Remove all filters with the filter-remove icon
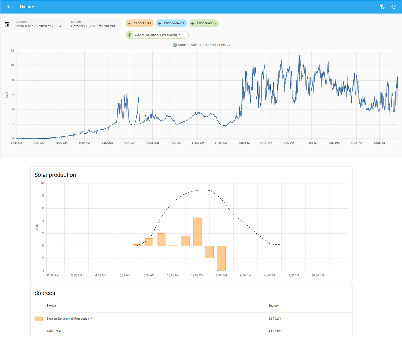The height and width of the screenshot is (337, 402). click(382, 7)
